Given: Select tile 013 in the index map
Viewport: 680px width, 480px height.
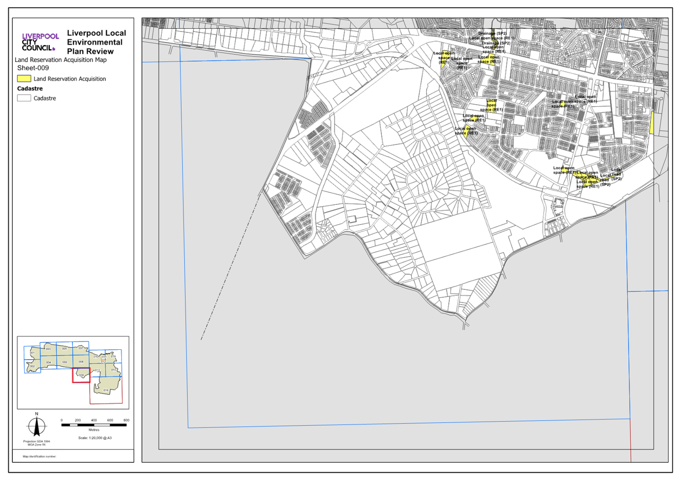Looking at the screenshot, I should click(x=97, y=370).
